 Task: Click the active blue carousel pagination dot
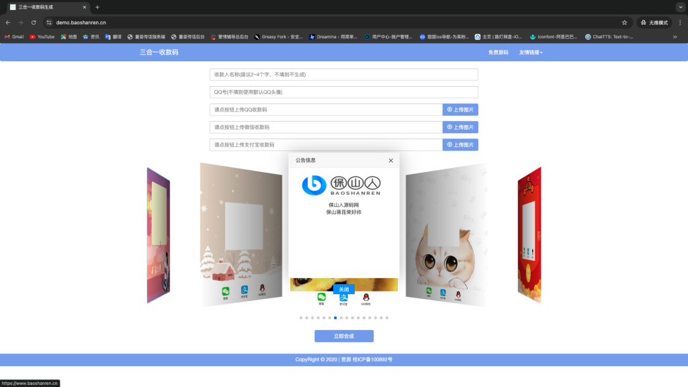(x=335, y=318)
